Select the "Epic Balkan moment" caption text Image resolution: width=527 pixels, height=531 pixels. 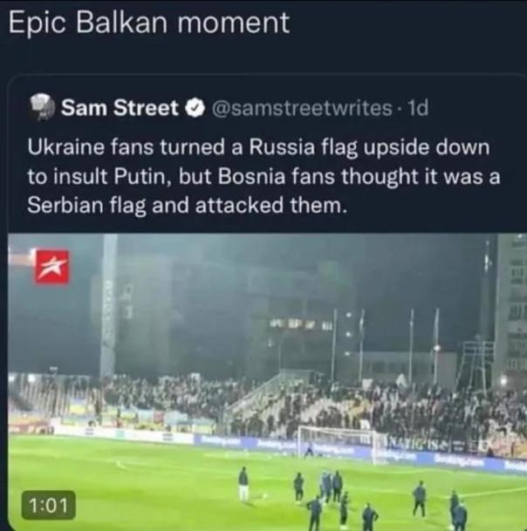[148, 23]
